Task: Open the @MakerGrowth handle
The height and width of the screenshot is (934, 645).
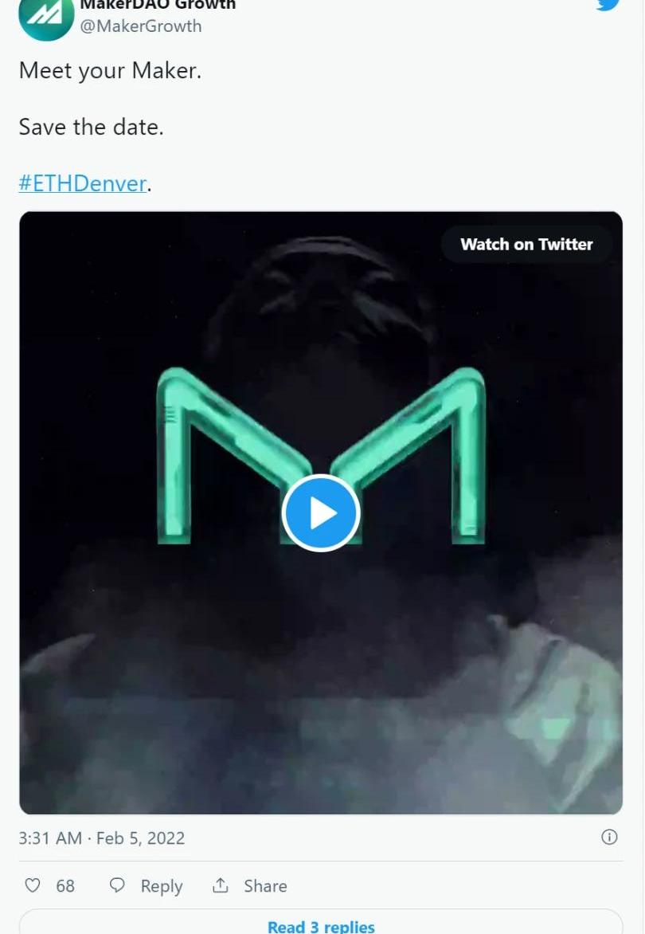Action: click(x=140, y=26)
